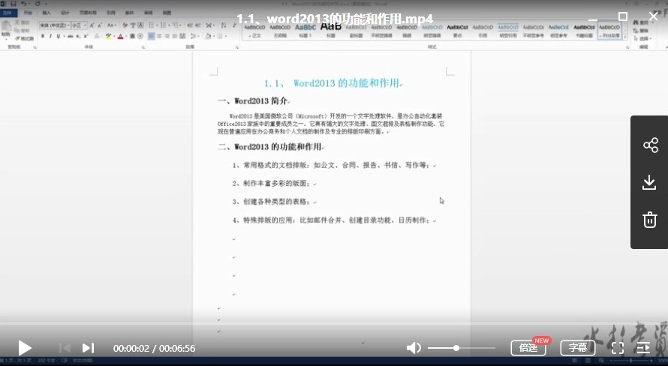
Task: Switch to the 页面布局 Page Layout tab
Action: pyautogui.click(x=88, y=13)
